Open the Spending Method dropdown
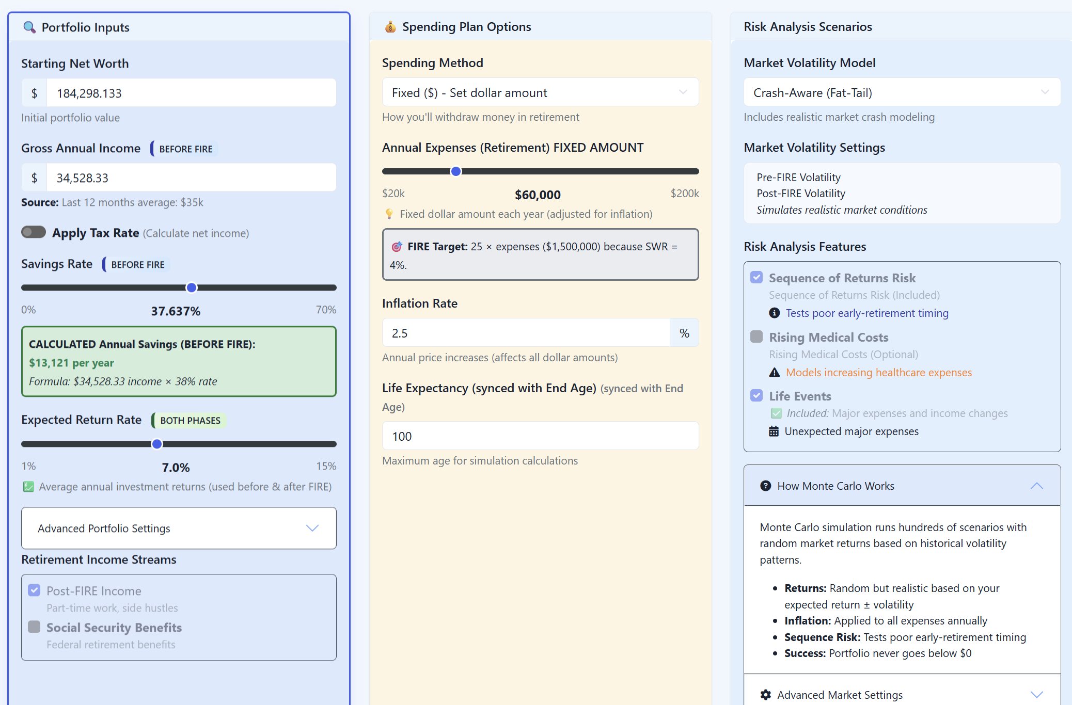Screen dimensions: 1072x705 540,92
